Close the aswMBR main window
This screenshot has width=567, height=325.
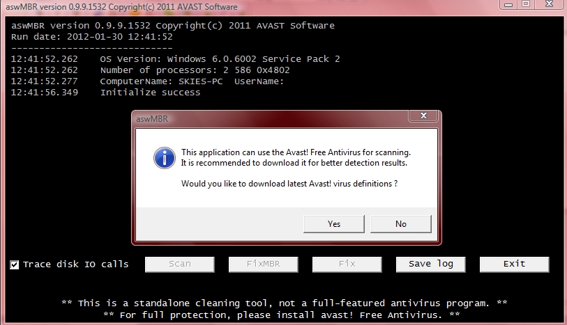tap(550, 5)
